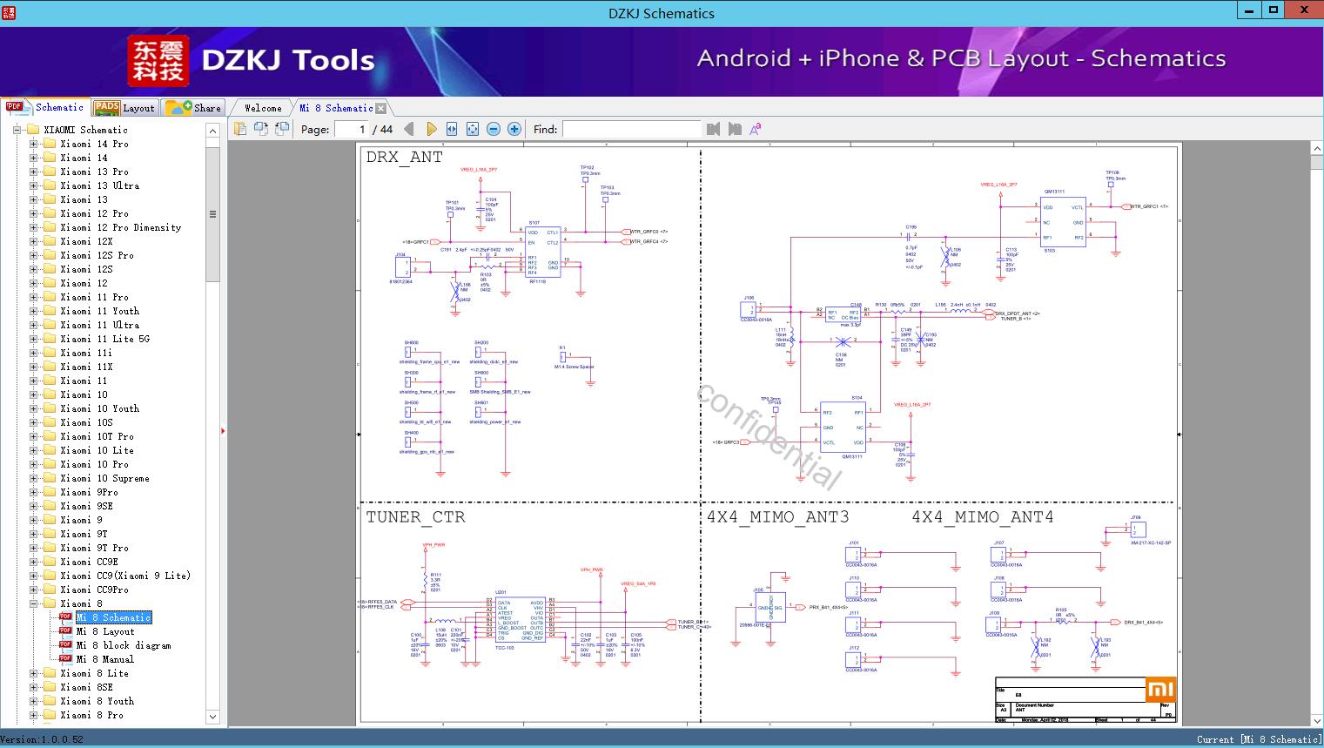Screen dimensions: 1324x748
Task: Click the page number input box
Action: pyautogui.click(x=351, y=129)
